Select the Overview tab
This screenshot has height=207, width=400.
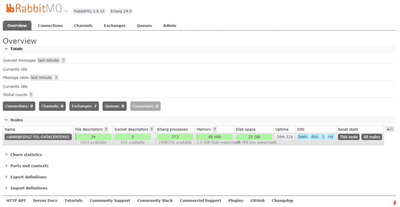pyautogui.click(x=17, y=26)
